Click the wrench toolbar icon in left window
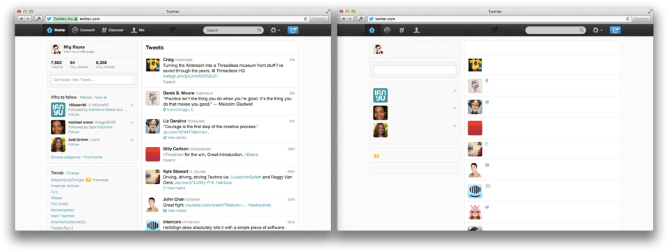Image resolution: width=668 pixels, height=252 pixels. [39, 19]
